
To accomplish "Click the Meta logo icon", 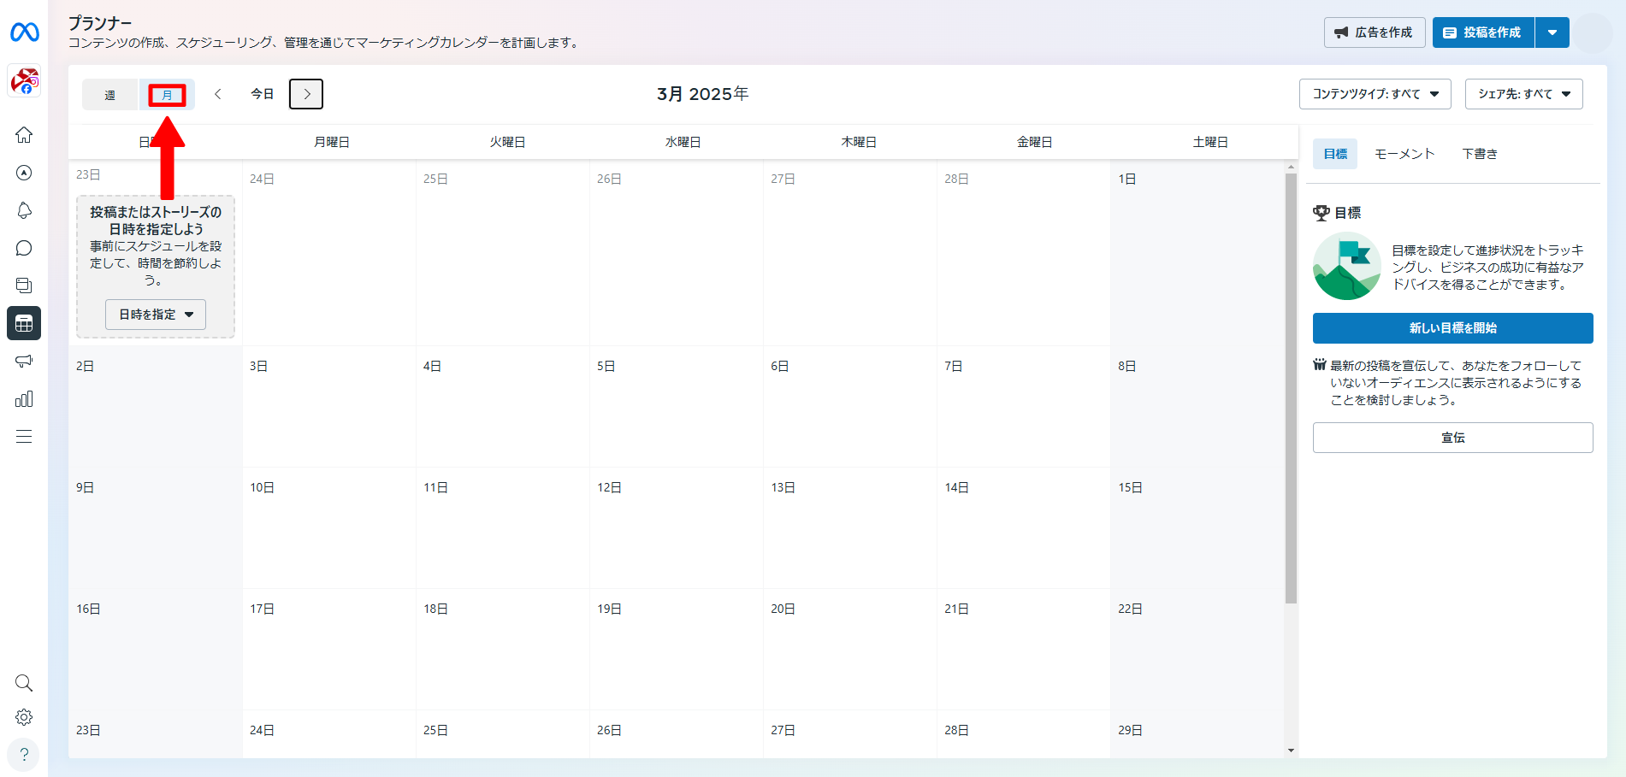I will pyautogui.click(x=24, y=32).
